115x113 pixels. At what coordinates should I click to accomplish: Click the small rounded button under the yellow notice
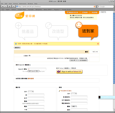click(x=17, y=48)
